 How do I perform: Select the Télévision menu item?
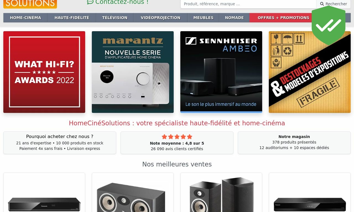coord(115,18)
